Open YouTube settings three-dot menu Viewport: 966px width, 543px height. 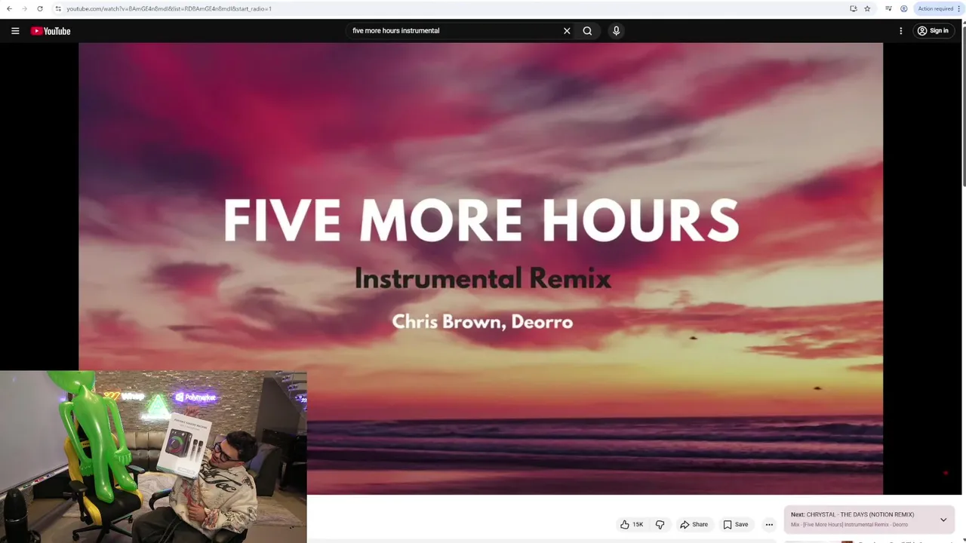tap(900, 31)
